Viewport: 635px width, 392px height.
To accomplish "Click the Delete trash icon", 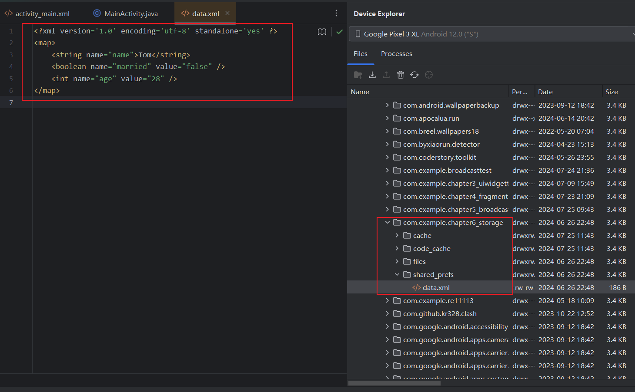I will coord(401,75).
